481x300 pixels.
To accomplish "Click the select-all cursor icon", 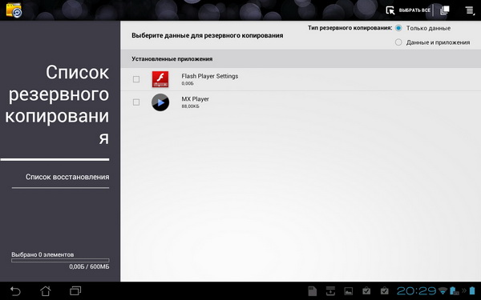I will 390,10.
